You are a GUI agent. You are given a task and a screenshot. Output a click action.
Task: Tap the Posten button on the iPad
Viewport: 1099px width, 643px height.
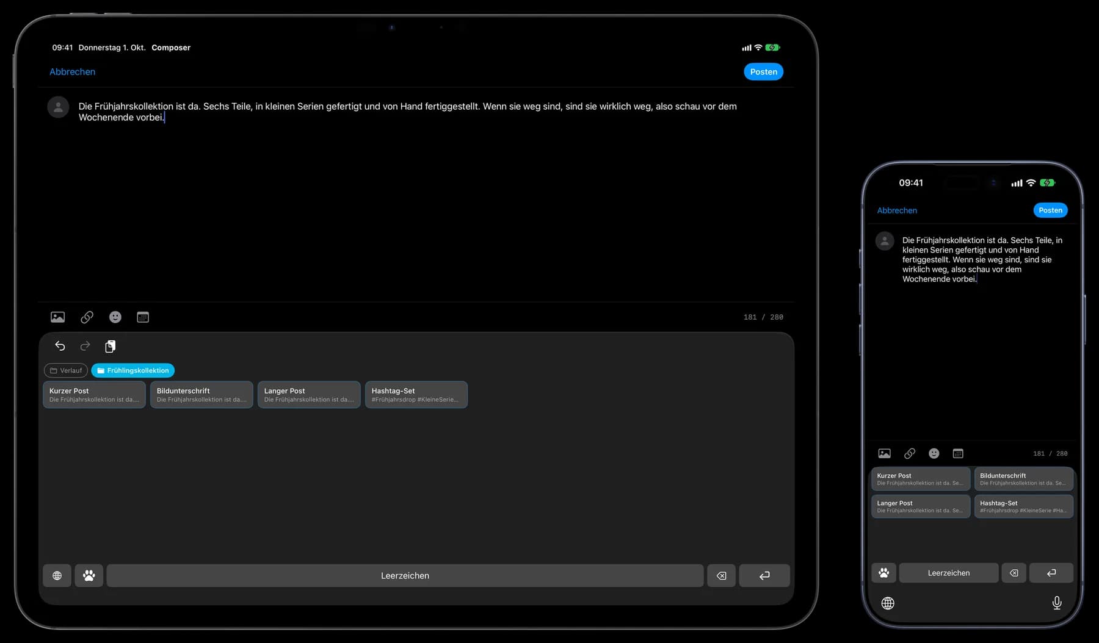click(764, 71)
